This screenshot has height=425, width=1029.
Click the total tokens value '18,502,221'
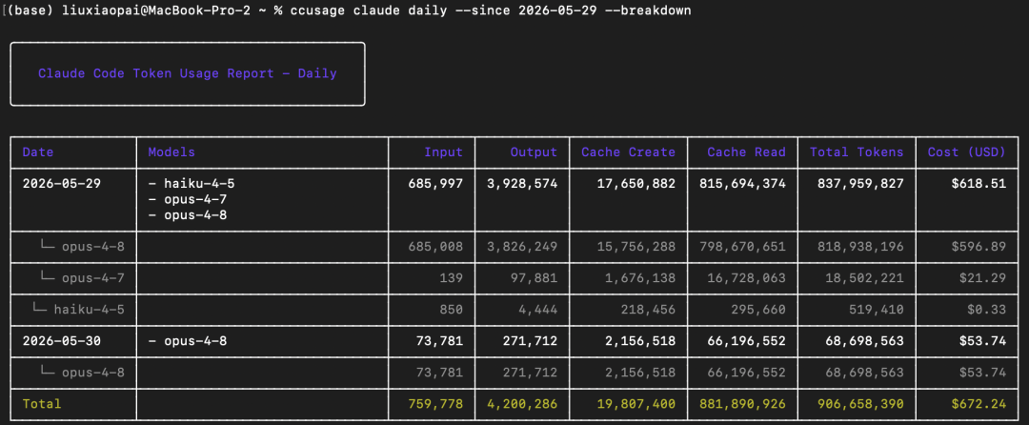point(864,278)
